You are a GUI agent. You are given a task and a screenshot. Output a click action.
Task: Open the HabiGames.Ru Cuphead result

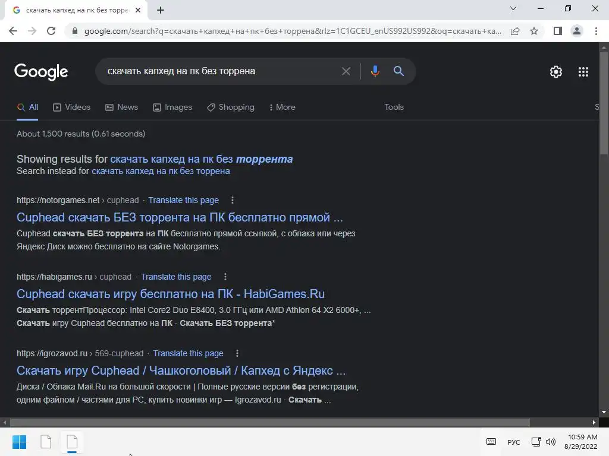pyautogui.click(x=171, y=294)
